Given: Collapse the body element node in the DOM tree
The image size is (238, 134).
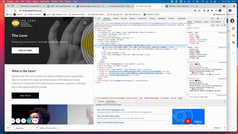Looking at the screenshot, I should 96,31.
